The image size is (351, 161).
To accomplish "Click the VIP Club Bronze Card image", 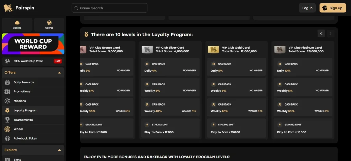I will pyautogui.click(x=83, y=49).
